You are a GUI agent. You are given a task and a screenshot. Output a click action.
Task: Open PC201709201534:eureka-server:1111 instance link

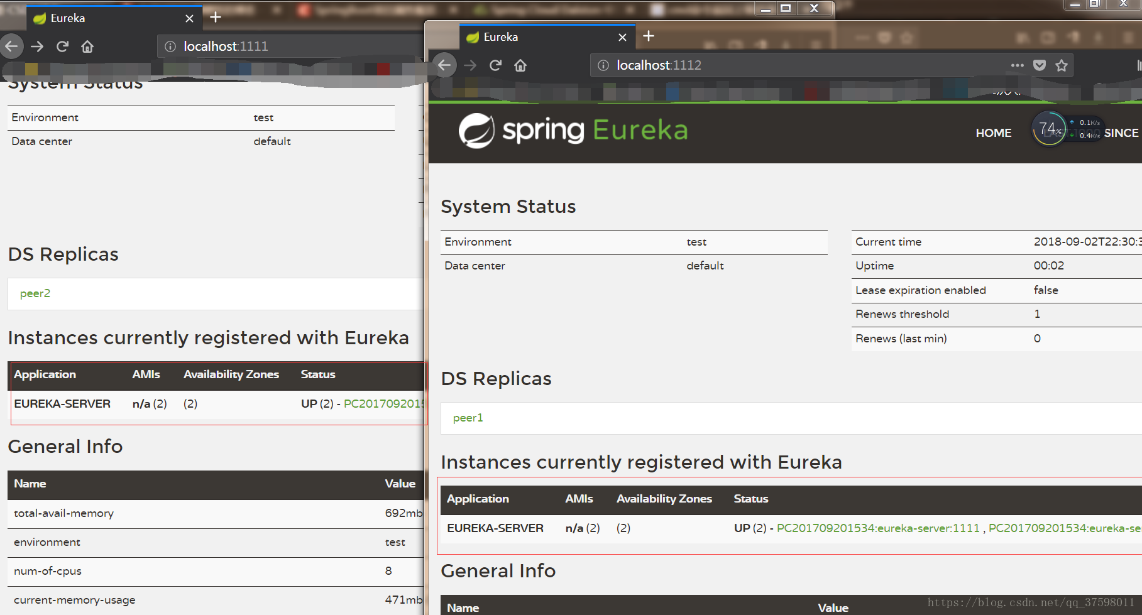(x=878, y=528)
